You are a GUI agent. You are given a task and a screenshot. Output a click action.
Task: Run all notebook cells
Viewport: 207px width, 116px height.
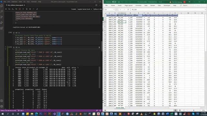pos(6,9)
